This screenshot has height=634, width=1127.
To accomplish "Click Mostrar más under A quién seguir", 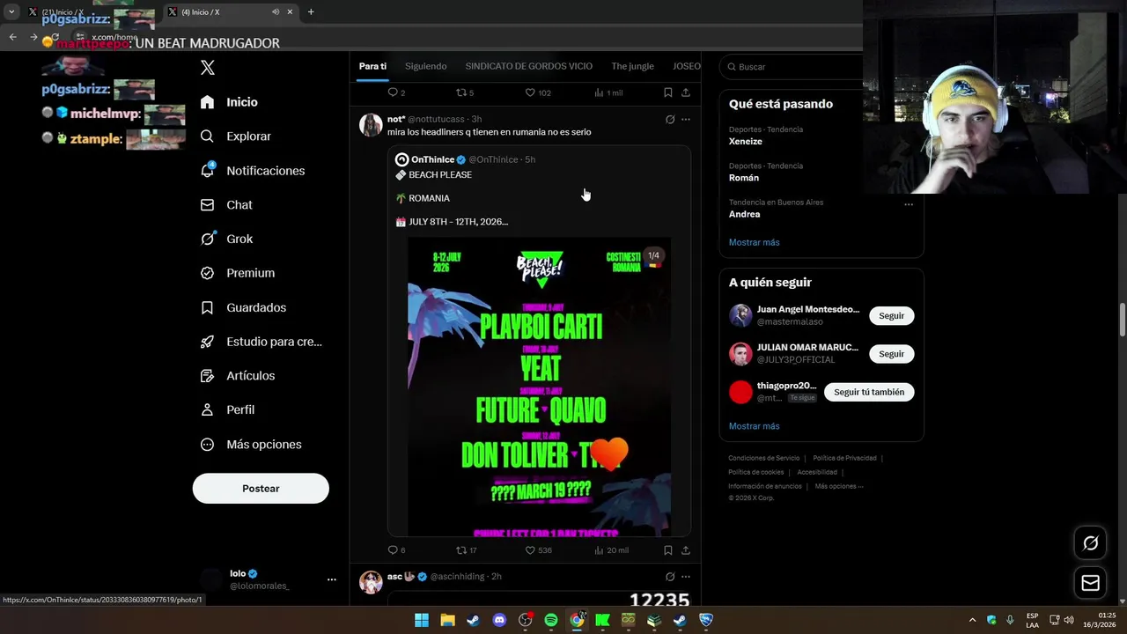I will click(x=754, y=426).
